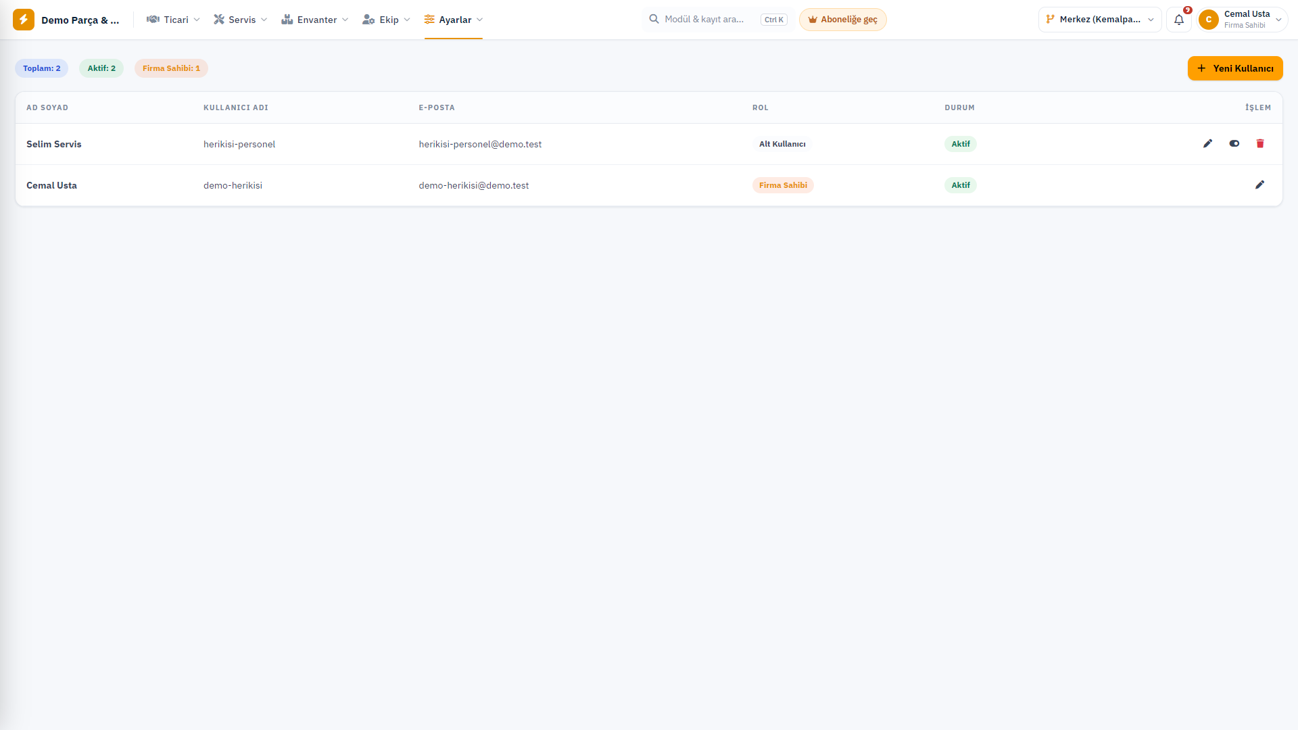
Task: Click the orange C user avatar
Action: [x=1209, y=20]
